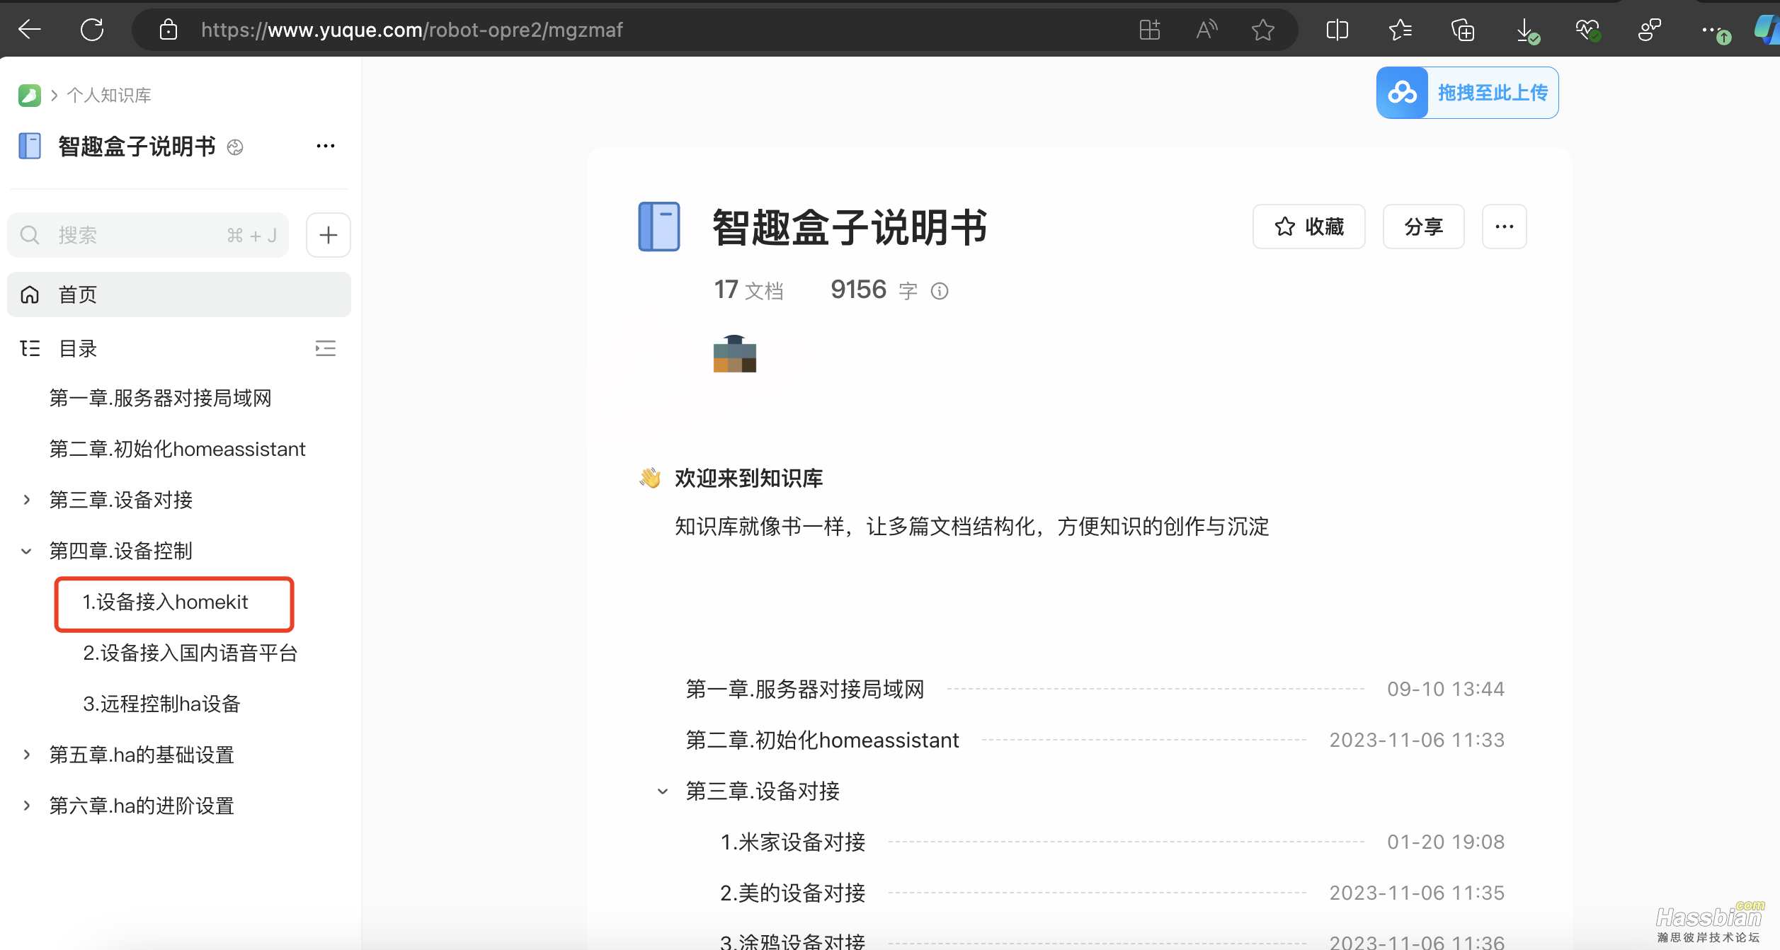Image resolution: width=1780 pixels, height=950 pixels.
Task: Click the search box in sidebar
Action: pyautogui.click(x=148, y=235)
